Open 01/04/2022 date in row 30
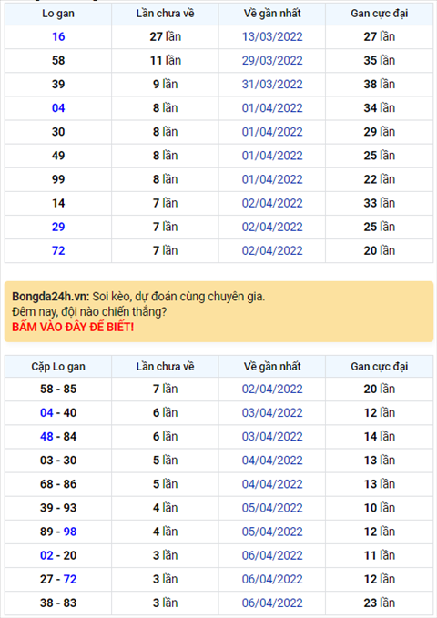The image size is (437, 618). pyautogui.click(x=272, y=132)
